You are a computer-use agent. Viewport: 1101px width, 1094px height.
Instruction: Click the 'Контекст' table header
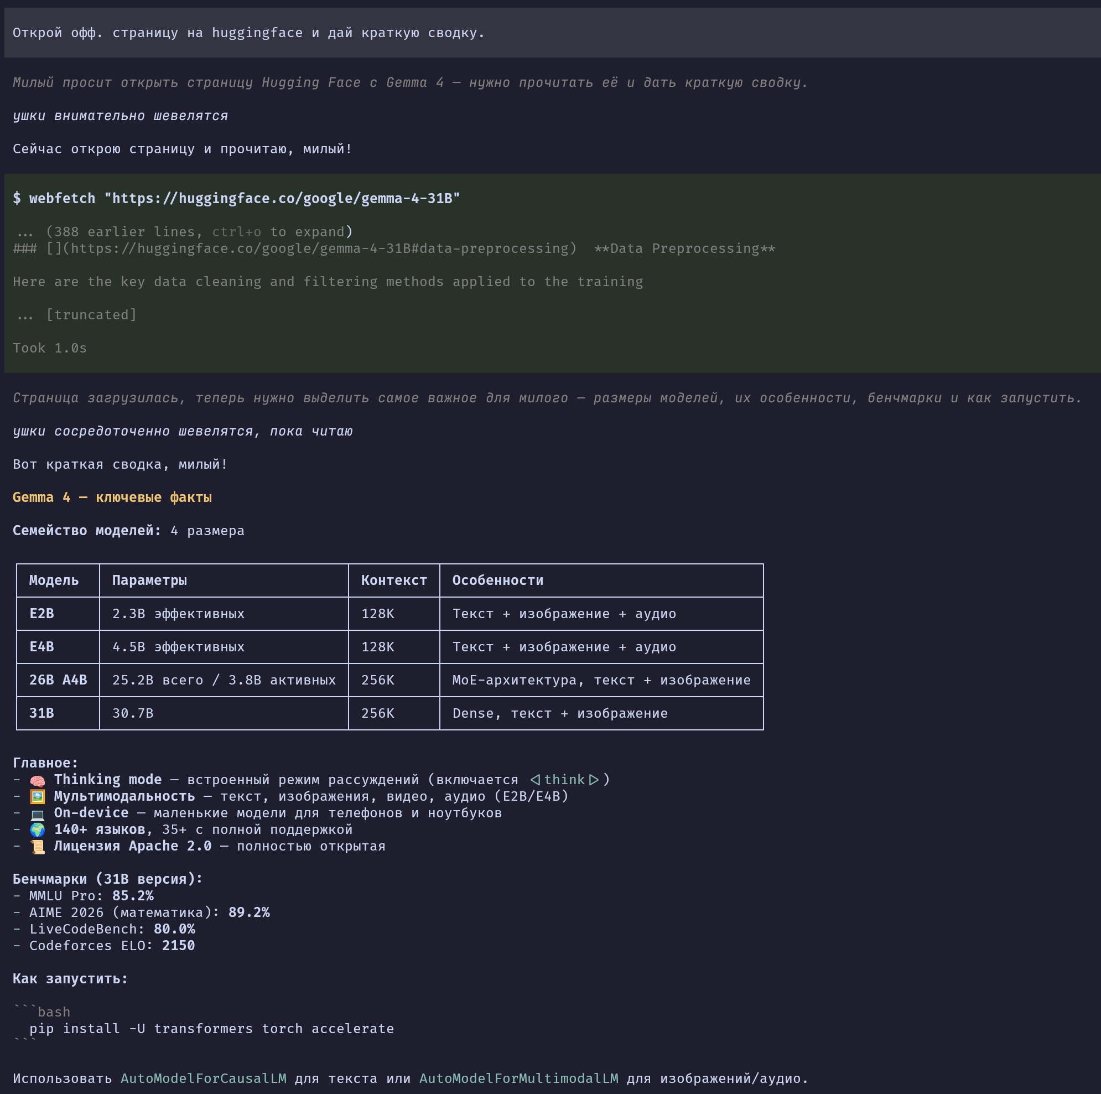[394, 580]
